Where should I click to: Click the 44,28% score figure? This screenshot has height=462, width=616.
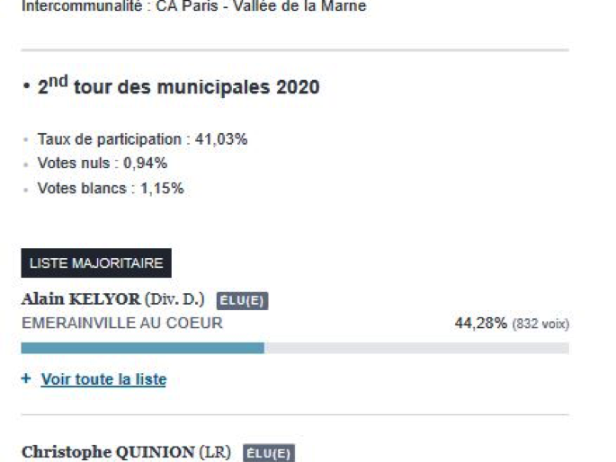coord(480,324)
